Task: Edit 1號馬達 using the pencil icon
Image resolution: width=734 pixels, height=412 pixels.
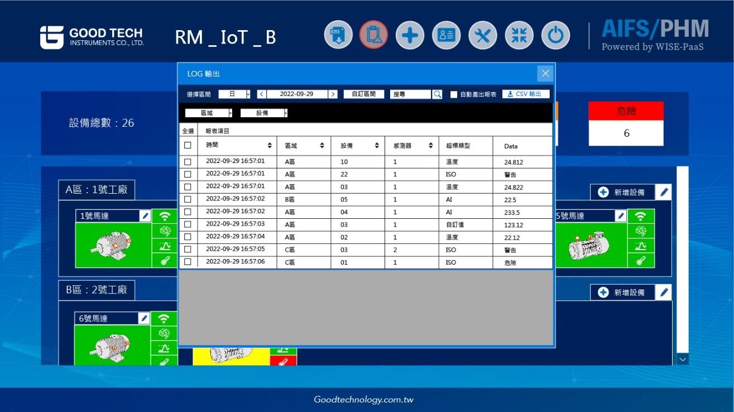Action: 145,216
